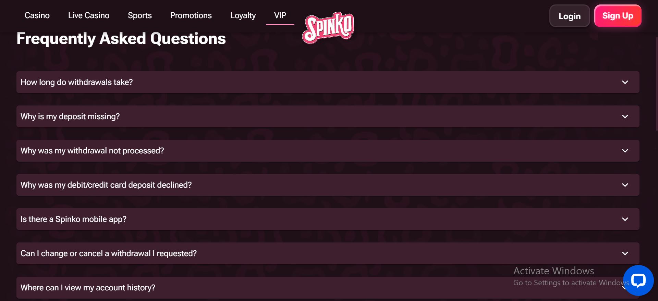Expand change or cancel withdrawal chevron
658x301 pixels.
click(x=625, y=253)
